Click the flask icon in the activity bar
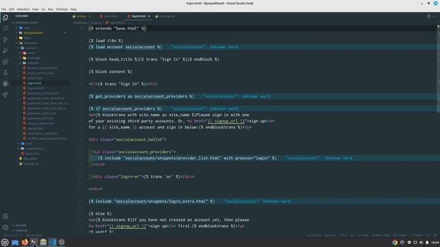440x247 pixels. point(5,73)
